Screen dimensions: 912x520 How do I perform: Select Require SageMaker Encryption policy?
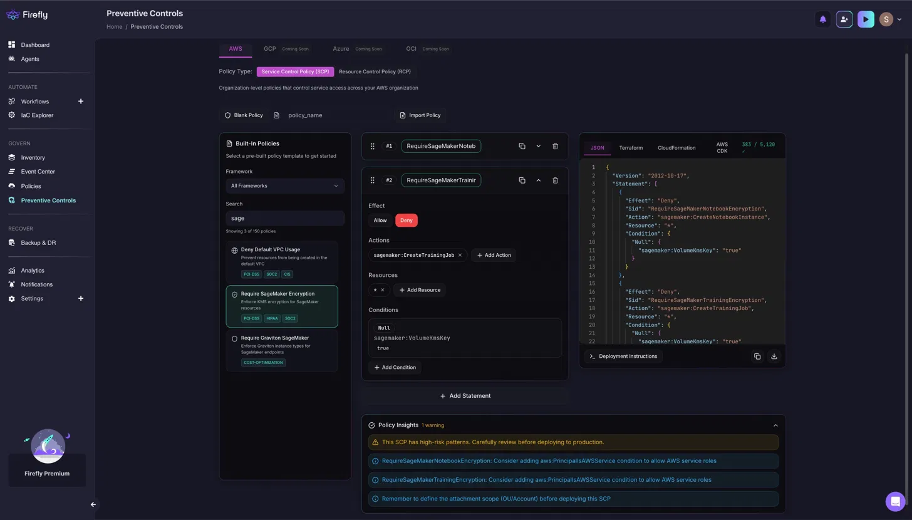282,306
